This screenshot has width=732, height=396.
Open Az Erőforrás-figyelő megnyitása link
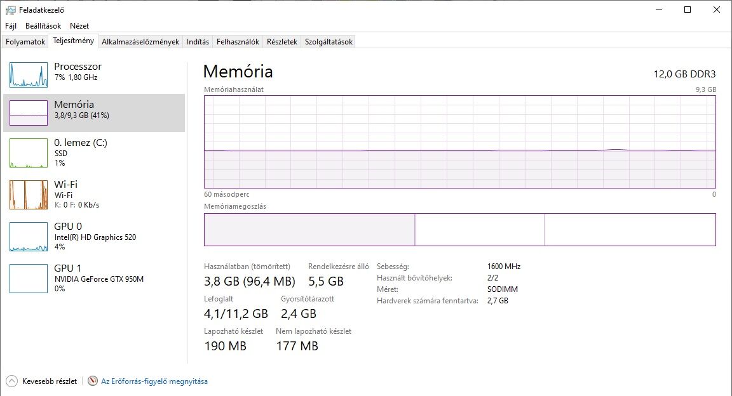point(154,381)
